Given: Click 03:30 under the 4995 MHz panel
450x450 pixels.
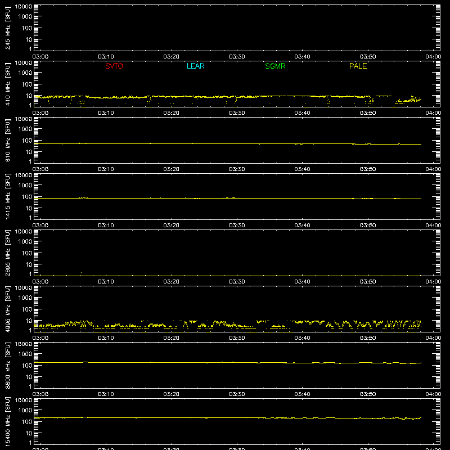Looking at the screenshot, I should (237, 338).
